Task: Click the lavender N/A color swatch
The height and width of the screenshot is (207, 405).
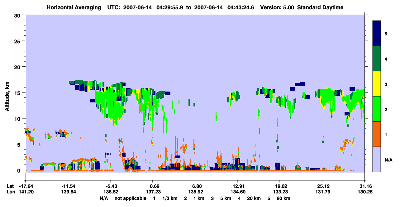Action: point(377,159)
